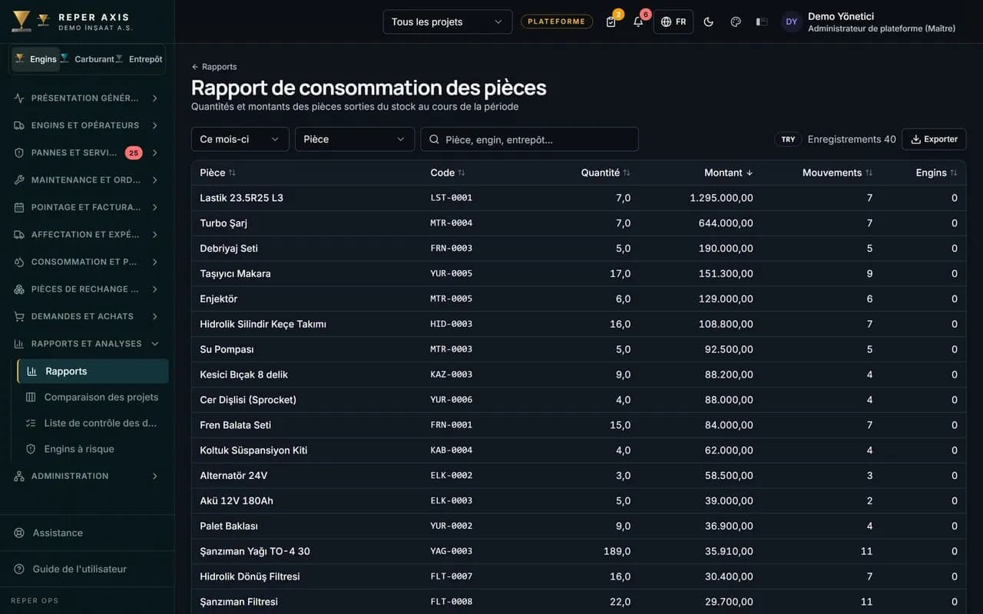
Task: Click the Exporter button
Action: 934,139
